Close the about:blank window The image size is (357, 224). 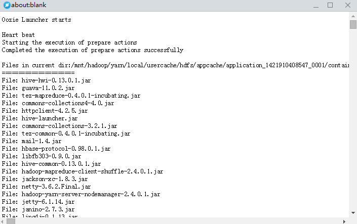(x=347, y=5)
